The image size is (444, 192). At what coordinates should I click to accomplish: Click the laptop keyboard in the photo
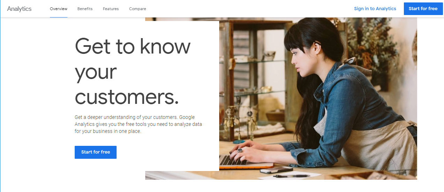point(232,160)
